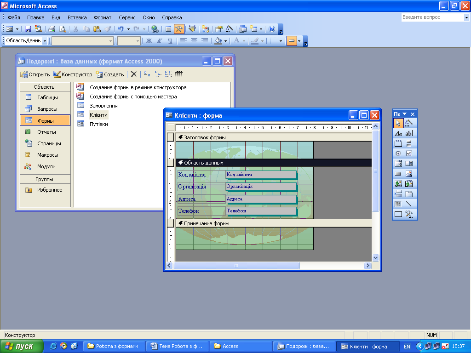
Task: Click the Paste clipboard icon
Action: point(97,29)
